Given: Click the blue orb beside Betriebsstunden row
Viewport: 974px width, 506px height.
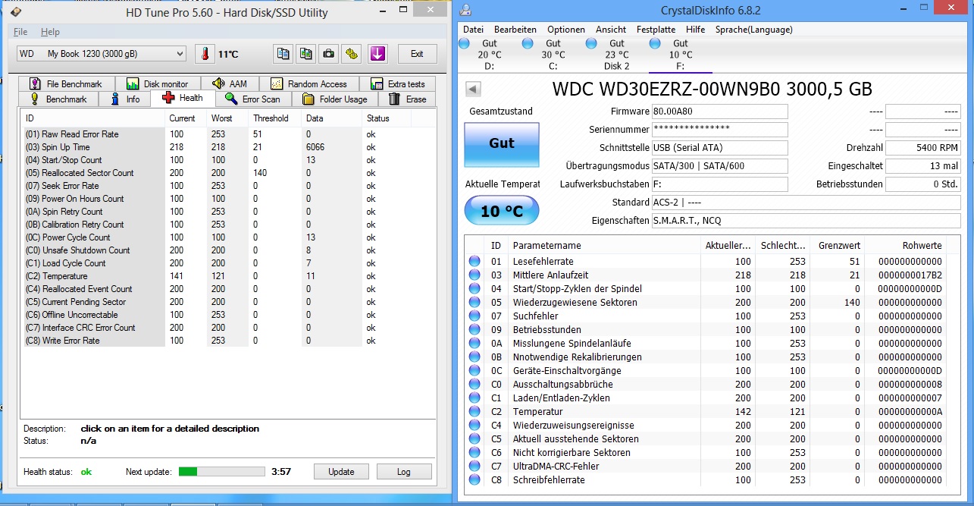Looking at the screenshot, I should (474, 329).
